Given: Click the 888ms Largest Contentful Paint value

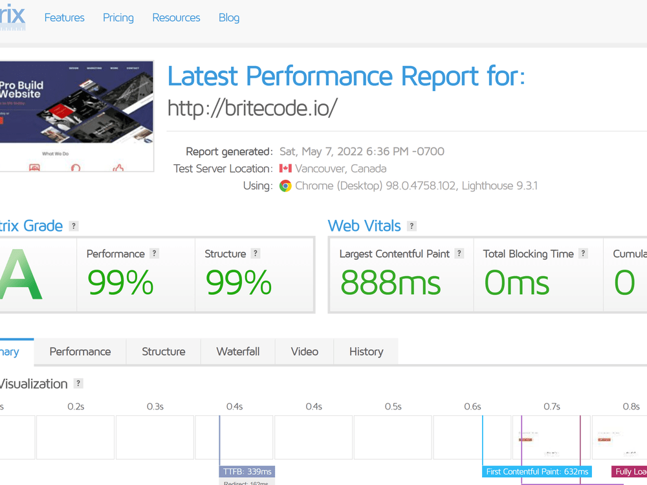Looking at the screenshot, I should point(391,283).
